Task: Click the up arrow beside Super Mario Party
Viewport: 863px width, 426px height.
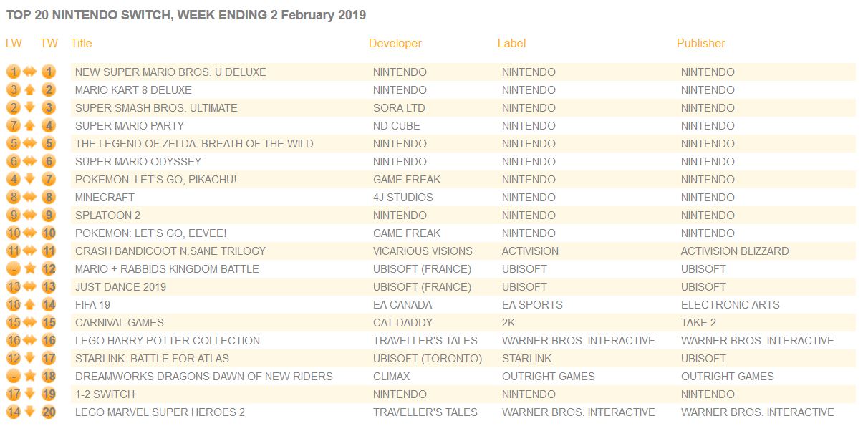Action: pos(29,126)
